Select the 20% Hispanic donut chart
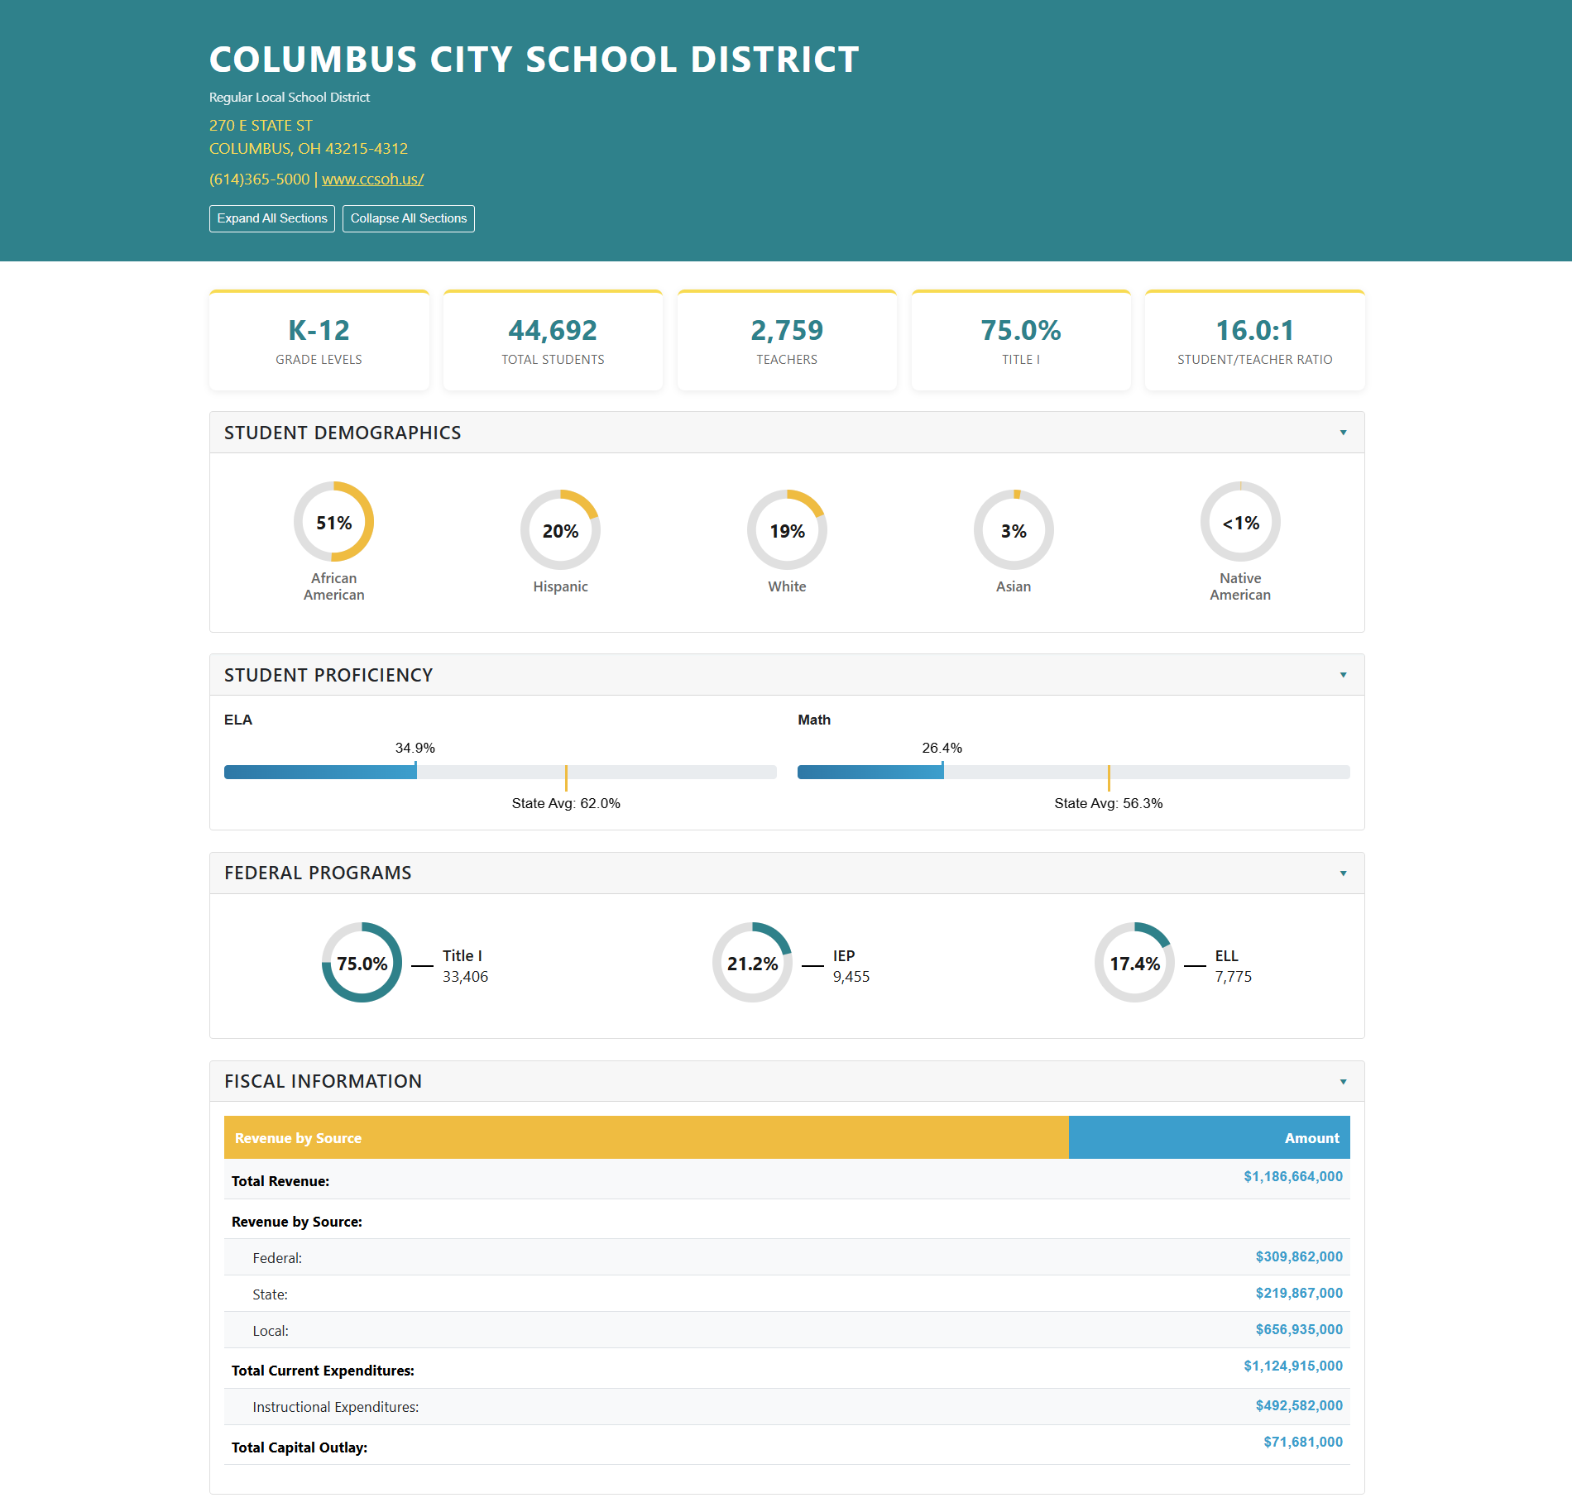The image size is (1572, 1512). 561,530
